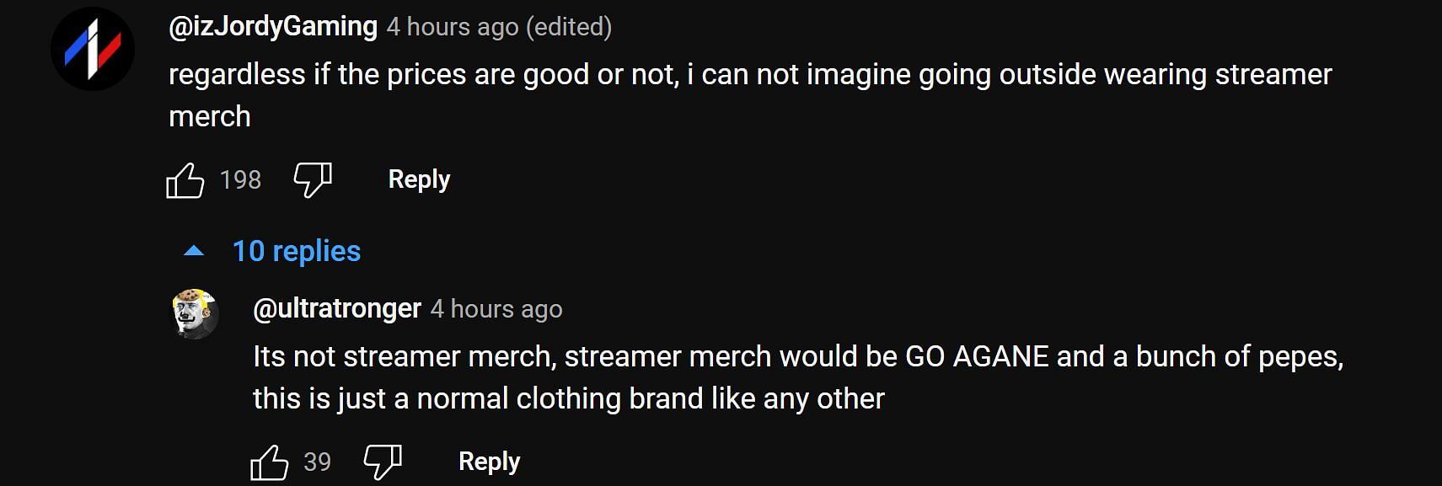Screen dimensions: 1442x486
Task: Open the ultratronger profile picture
Action: [x=196, y=313]
